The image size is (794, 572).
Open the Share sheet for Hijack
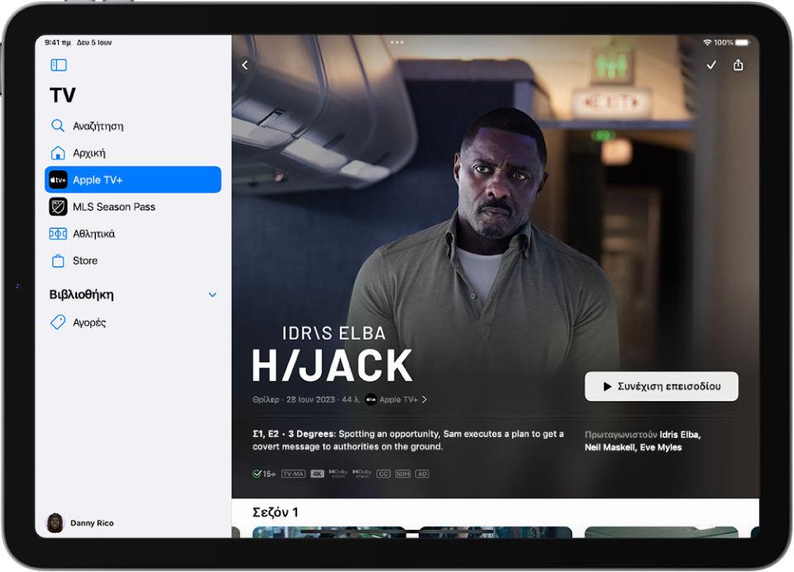(x=739, y=64)
